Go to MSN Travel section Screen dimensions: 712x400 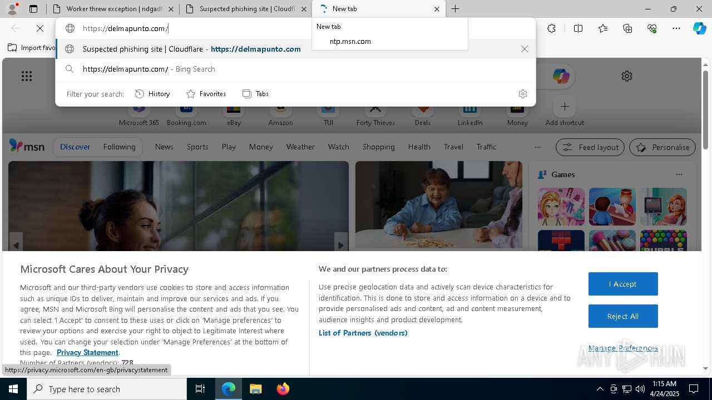pyautogui.click(x=453, y=147)
